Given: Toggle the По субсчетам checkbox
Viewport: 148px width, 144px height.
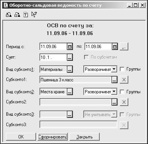Looking at the screenshot, I should [86, 57].
